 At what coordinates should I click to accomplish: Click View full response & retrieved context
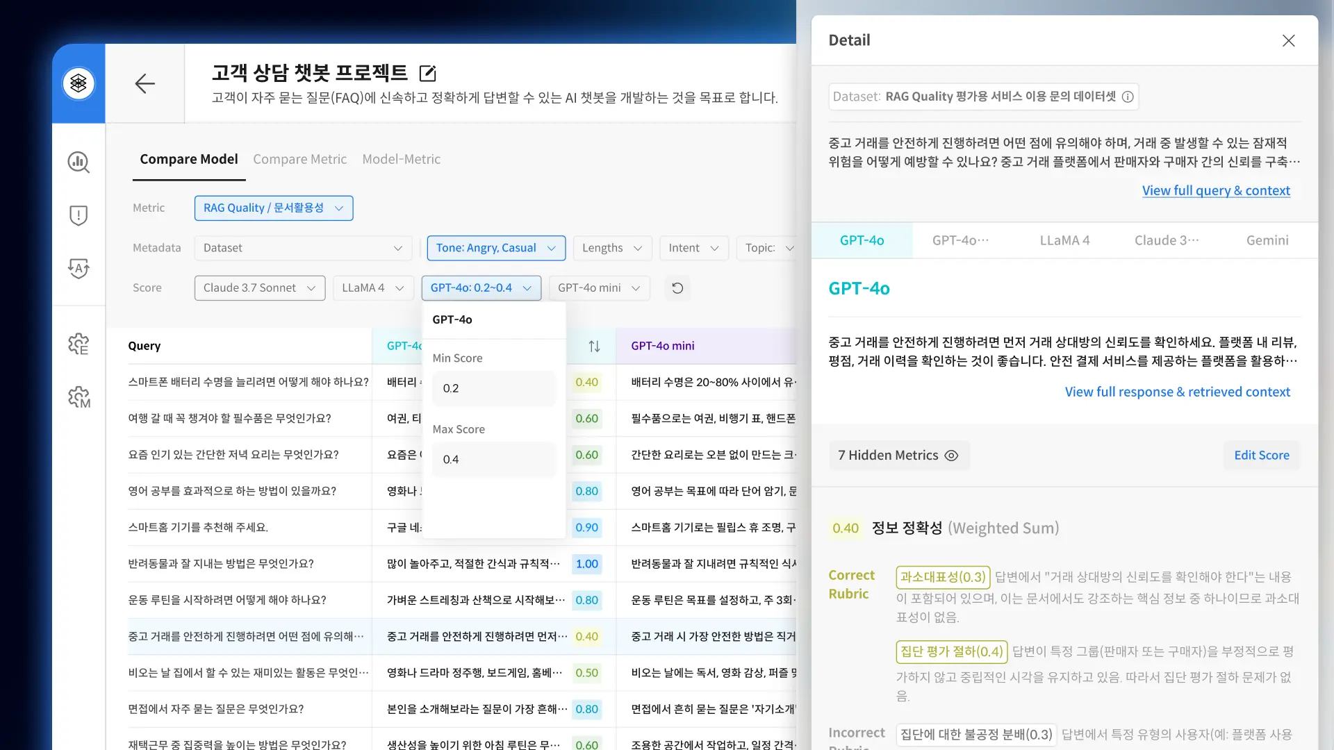point(1177,392)
